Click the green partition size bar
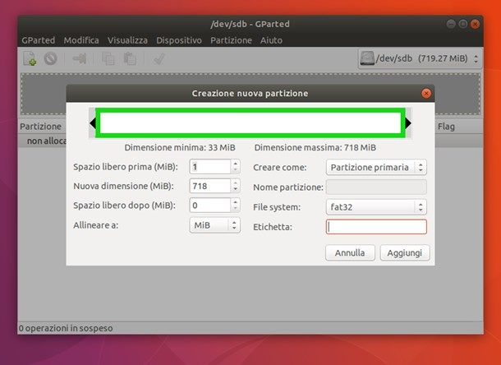501x365 pixels. 250,123
